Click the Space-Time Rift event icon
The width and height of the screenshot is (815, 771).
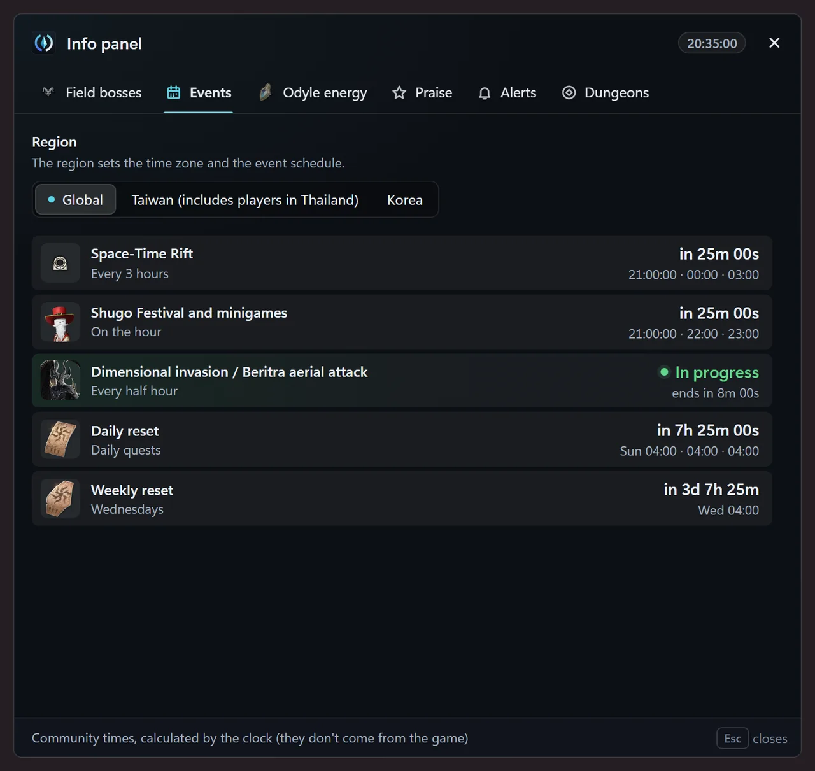(60, 263)
